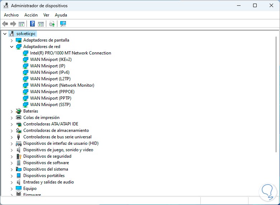This screenshot has height=205, width=280.
Task: Click the Forward arrow toolbar icon
Action: point(13,24)
